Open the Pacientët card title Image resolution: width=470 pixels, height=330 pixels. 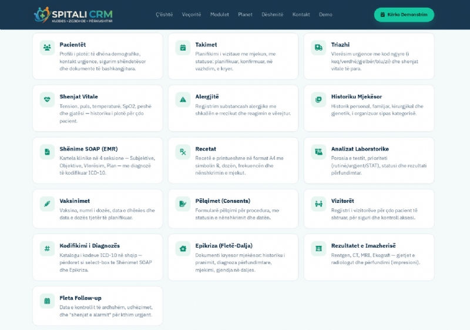[x=72, y=45]
